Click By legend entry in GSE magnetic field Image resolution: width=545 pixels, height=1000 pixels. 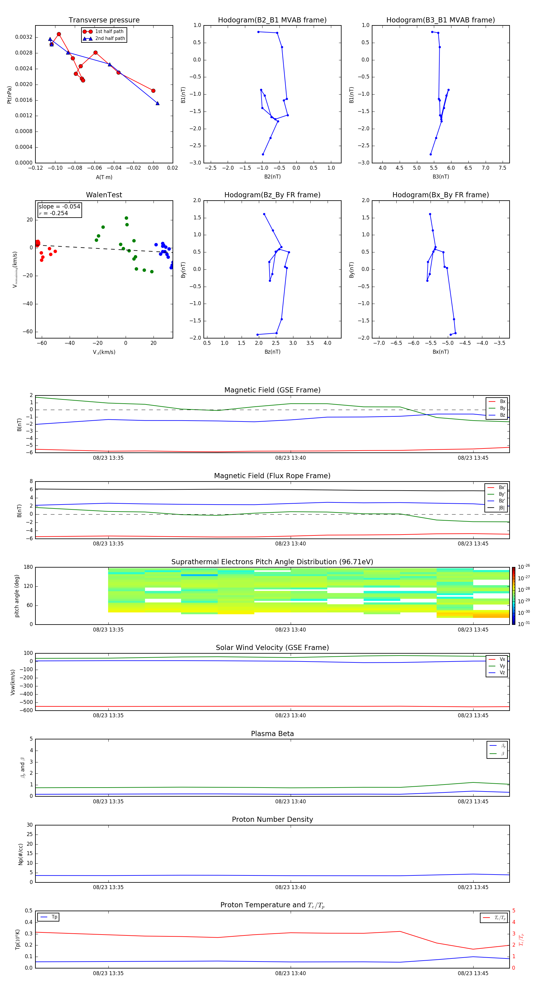point(497,408)
